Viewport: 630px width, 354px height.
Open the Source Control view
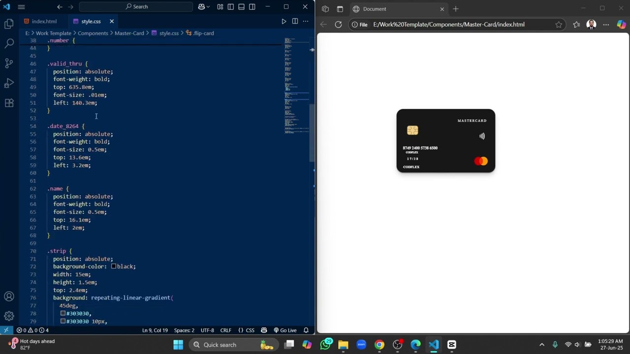point(9,63)
